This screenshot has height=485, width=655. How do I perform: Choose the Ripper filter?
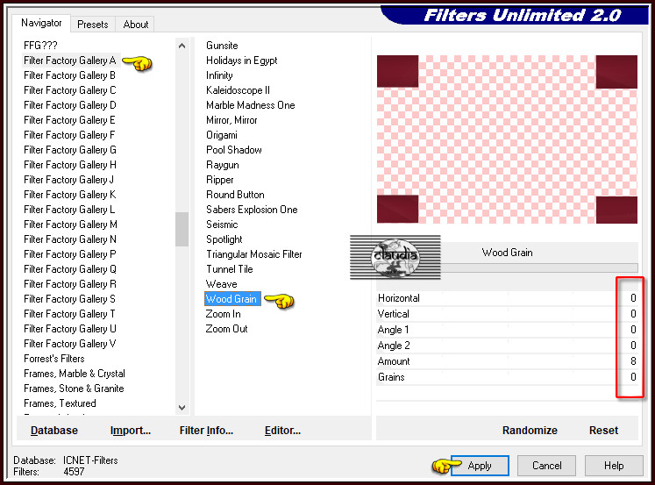point(220,180)
